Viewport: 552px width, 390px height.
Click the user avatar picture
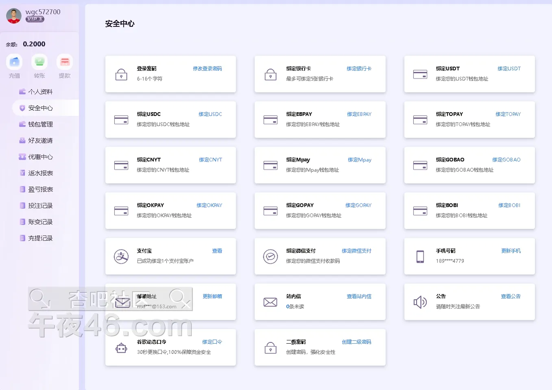click(14, 16)
